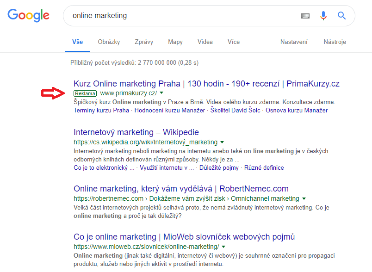Viewport: 372px width, 272px height.
Task: Start voice search with microphone icon
Action: pyautogui.click(x=323, y=16)
